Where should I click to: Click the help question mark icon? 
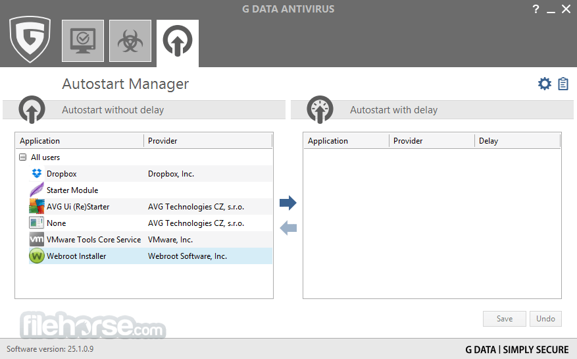[536, 9]
